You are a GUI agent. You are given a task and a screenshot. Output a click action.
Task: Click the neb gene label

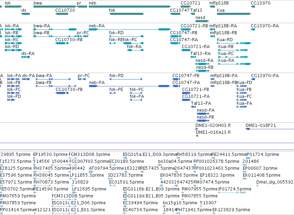tap(93, 3)
